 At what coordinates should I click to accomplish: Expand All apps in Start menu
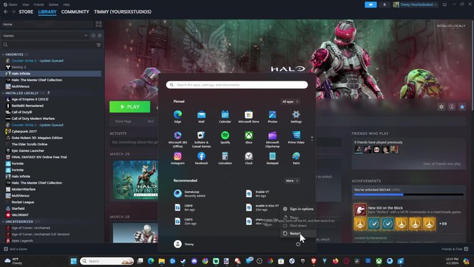pos(290,102)
